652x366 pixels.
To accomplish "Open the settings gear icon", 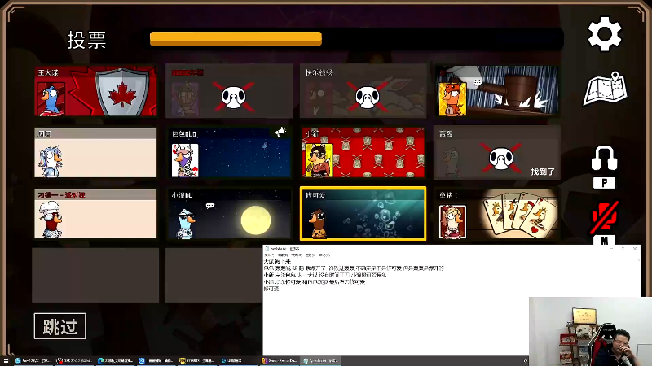I will pyautogui.click(x=604, y=34).
